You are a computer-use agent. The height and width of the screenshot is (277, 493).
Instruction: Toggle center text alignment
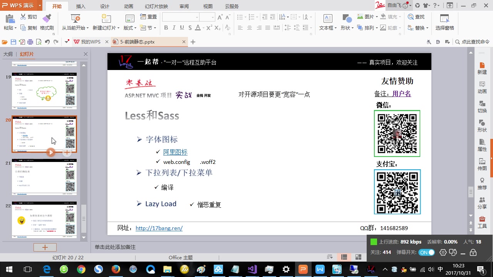point(250,28)
